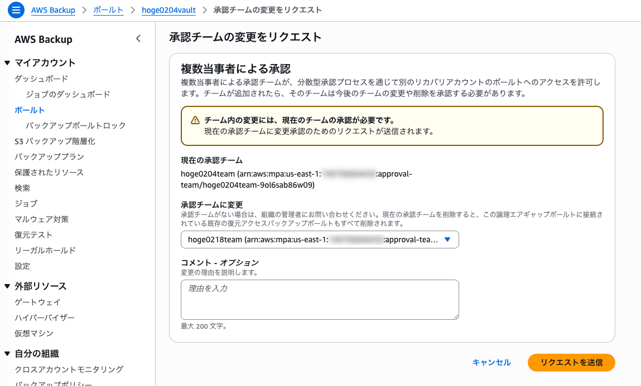Open 検索 in the sidebar
Screen dimensions: 641x386
point(22,188)
